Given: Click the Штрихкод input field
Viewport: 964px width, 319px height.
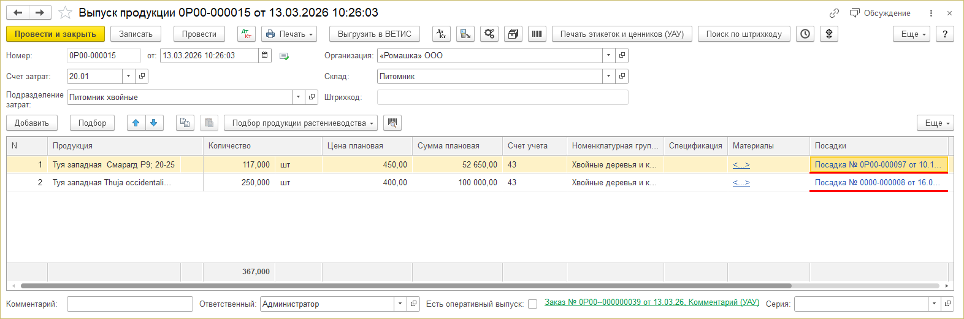Looking at the screenshot, I should 502,97.
